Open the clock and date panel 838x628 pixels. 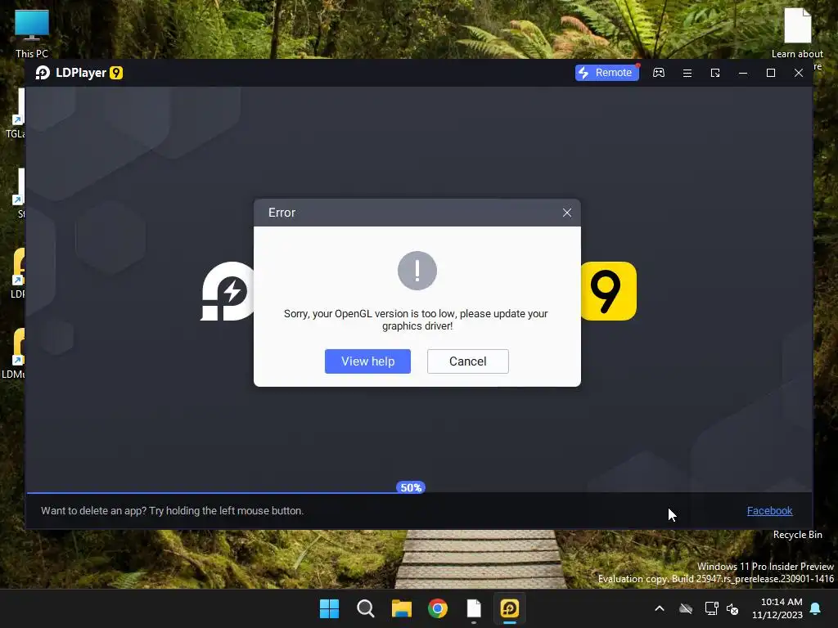(777, 608)
